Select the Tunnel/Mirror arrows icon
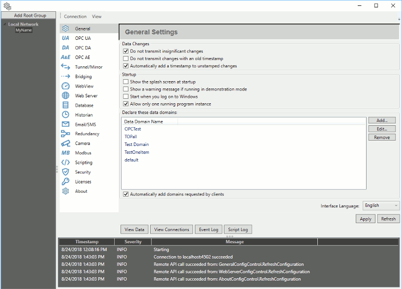Image resolution: width=402 pixels, height=289 pixels. click(x=65, y=67)
